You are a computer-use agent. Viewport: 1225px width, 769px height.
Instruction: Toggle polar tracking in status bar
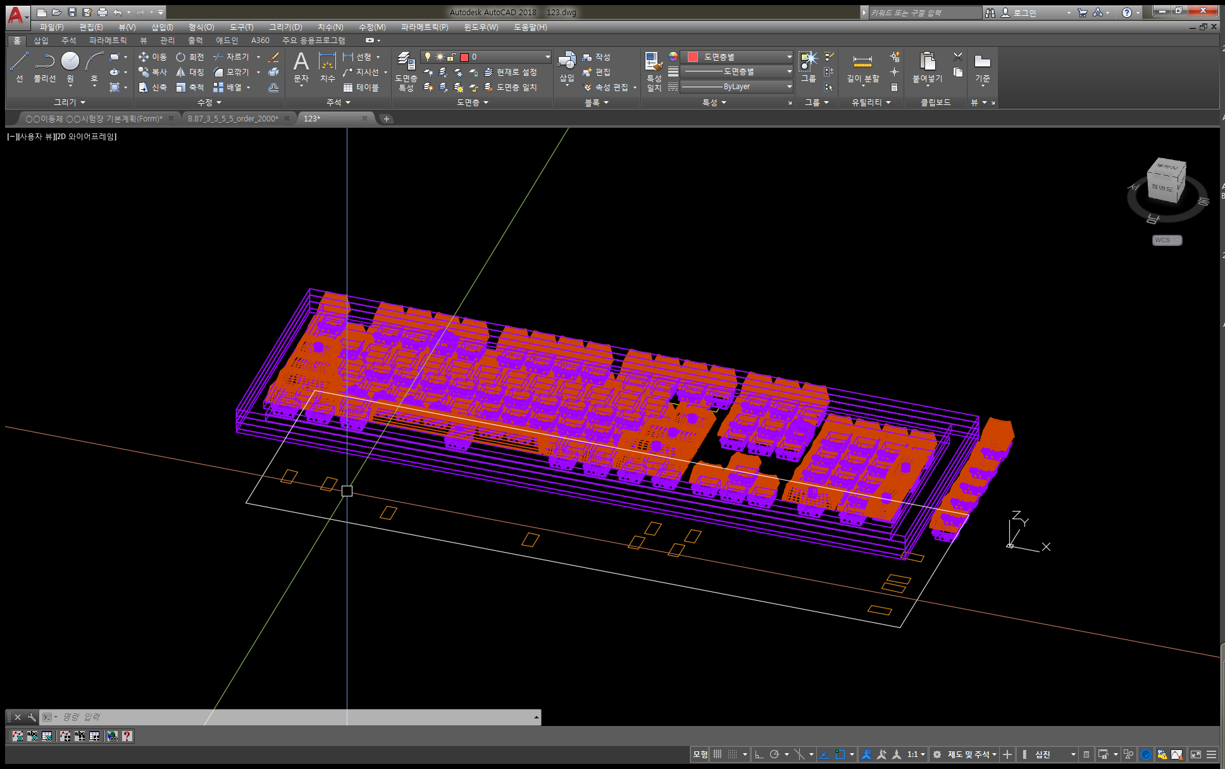(774, 754)
